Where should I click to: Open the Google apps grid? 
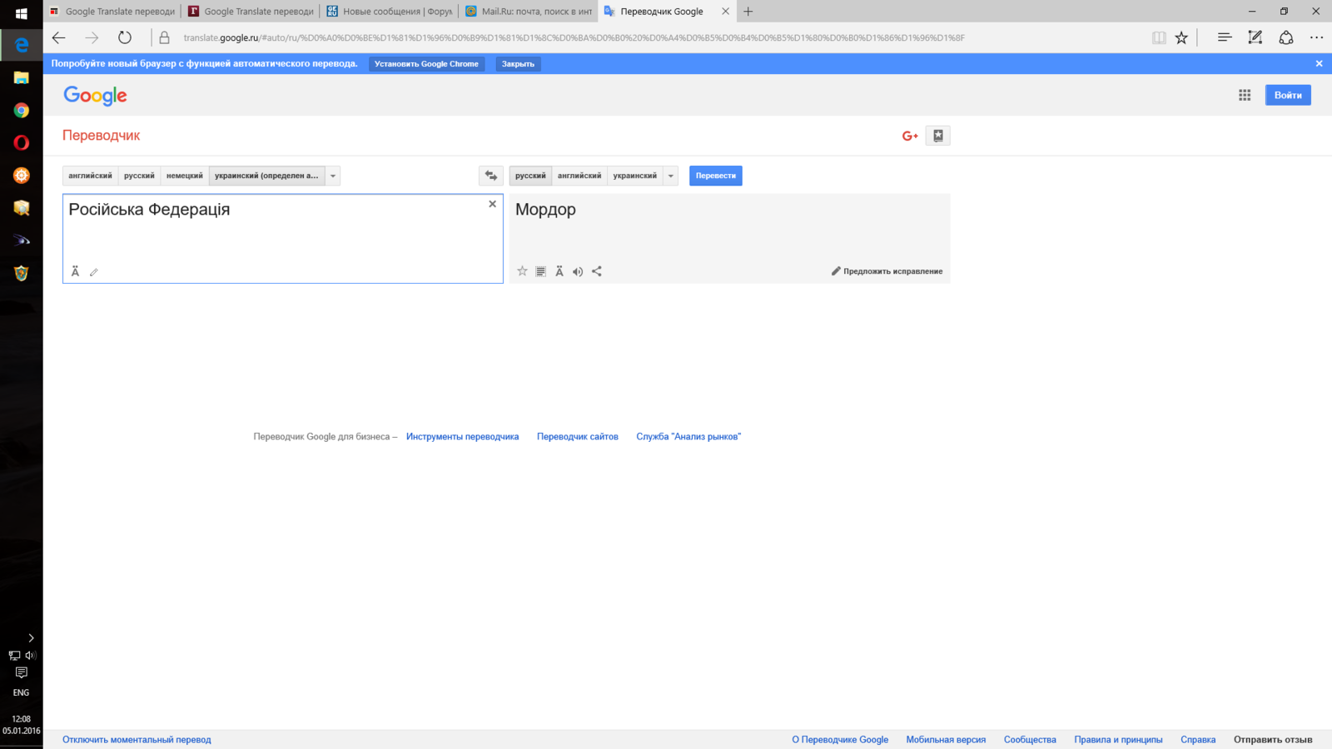pos(1245,95)
